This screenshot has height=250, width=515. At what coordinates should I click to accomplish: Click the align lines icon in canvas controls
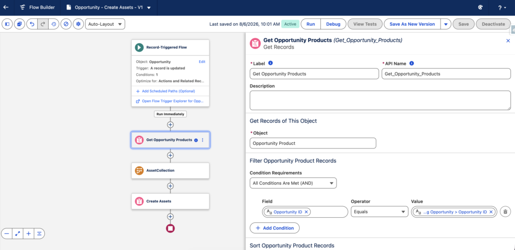[x=39, y=233]
